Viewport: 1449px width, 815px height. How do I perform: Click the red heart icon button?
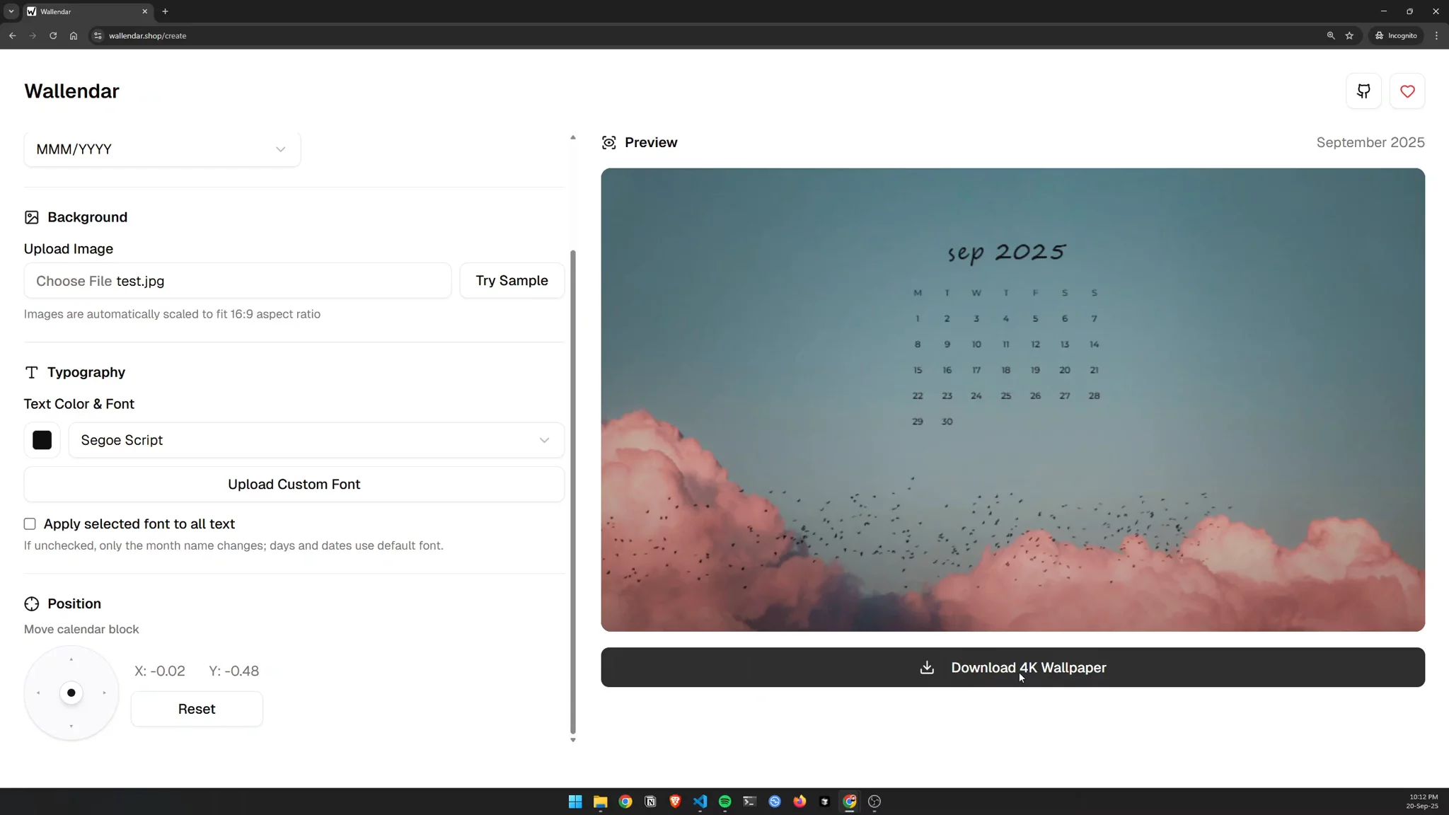pyautogui.click(x=1407, y=91)
